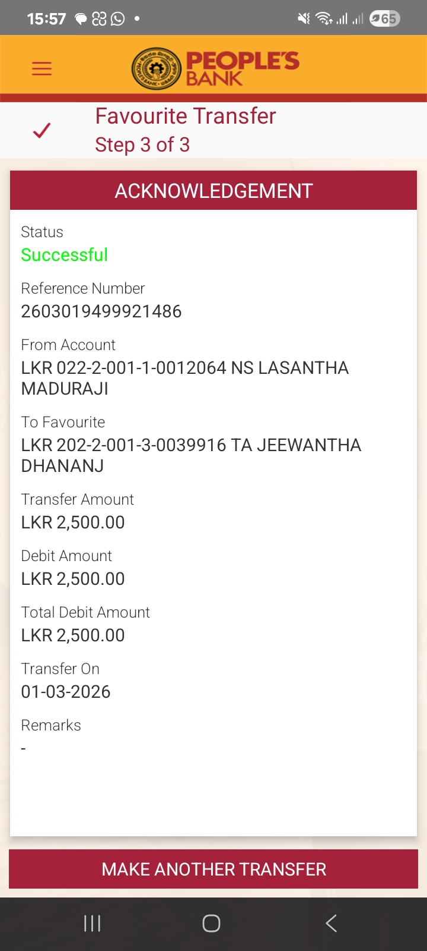Tap the green Successful status text
The height and width of the screenshot is (951, 427).
[x=64, y=255]
